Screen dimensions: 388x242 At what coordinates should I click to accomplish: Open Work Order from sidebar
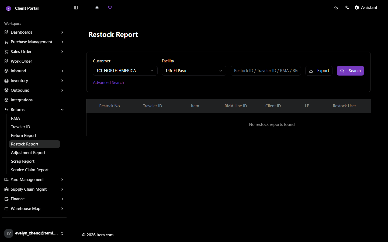tap(34, 61)
